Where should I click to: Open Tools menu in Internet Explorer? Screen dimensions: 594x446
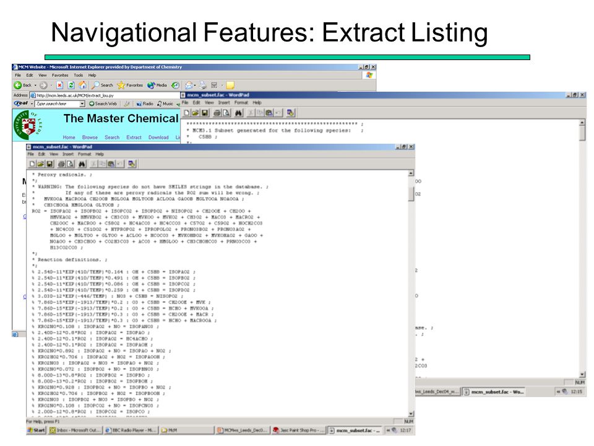point(78,75)
